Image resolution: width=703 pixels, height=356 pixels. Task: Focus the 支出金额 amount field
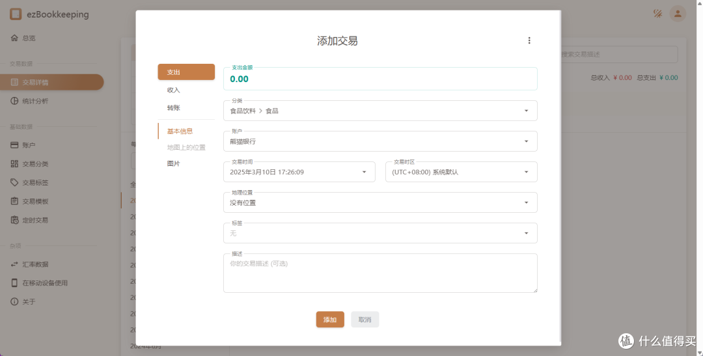tap(380, 79)
